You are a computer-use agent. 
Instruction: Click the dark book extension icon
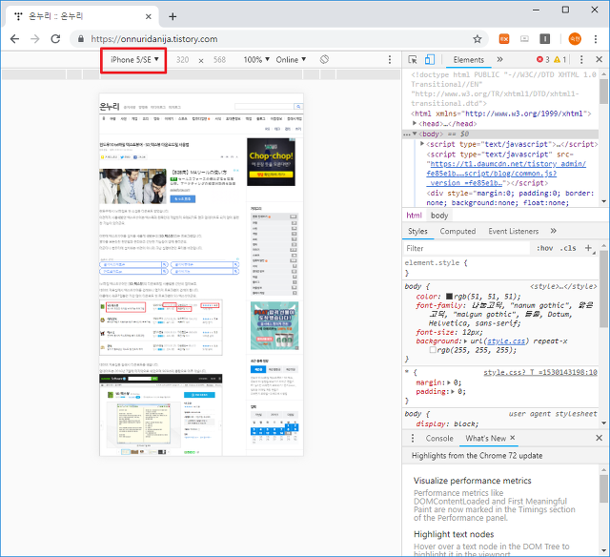tap(544, 38)
